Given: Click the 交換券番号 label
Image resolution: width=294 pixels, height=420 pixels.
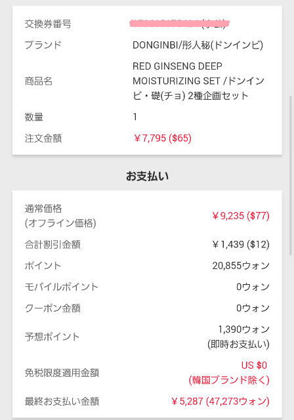Looking at the screenshot, I should click(48, 24).
